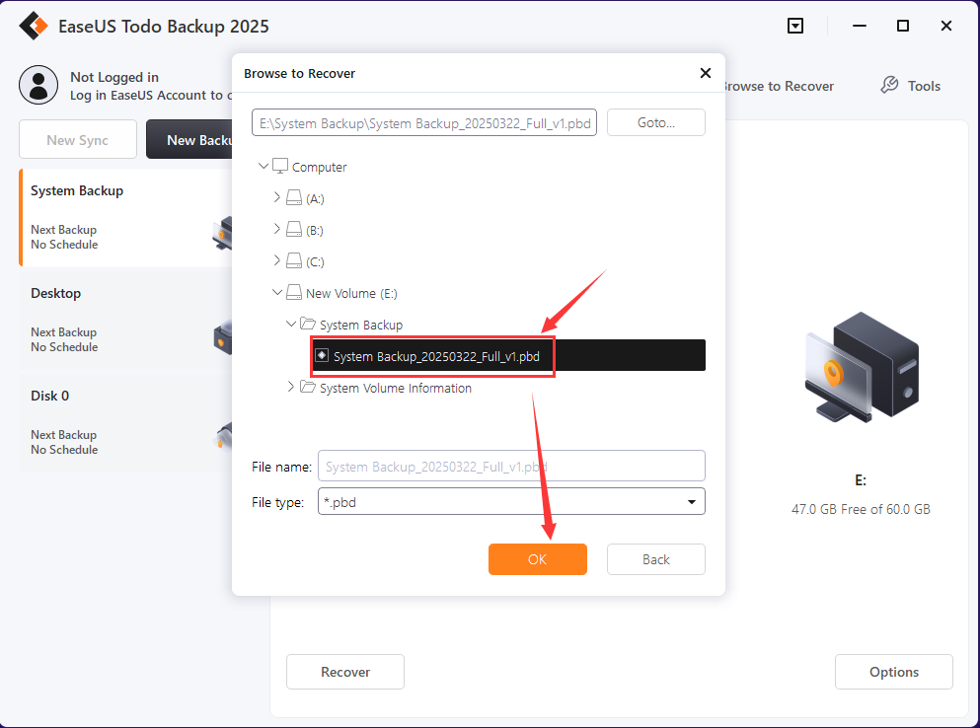Collapse the Computer tree node

click(264, 167)
